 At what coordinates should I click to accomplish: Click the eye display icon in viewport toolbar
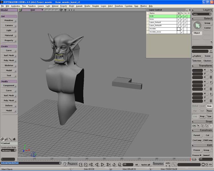pos(65,10)
